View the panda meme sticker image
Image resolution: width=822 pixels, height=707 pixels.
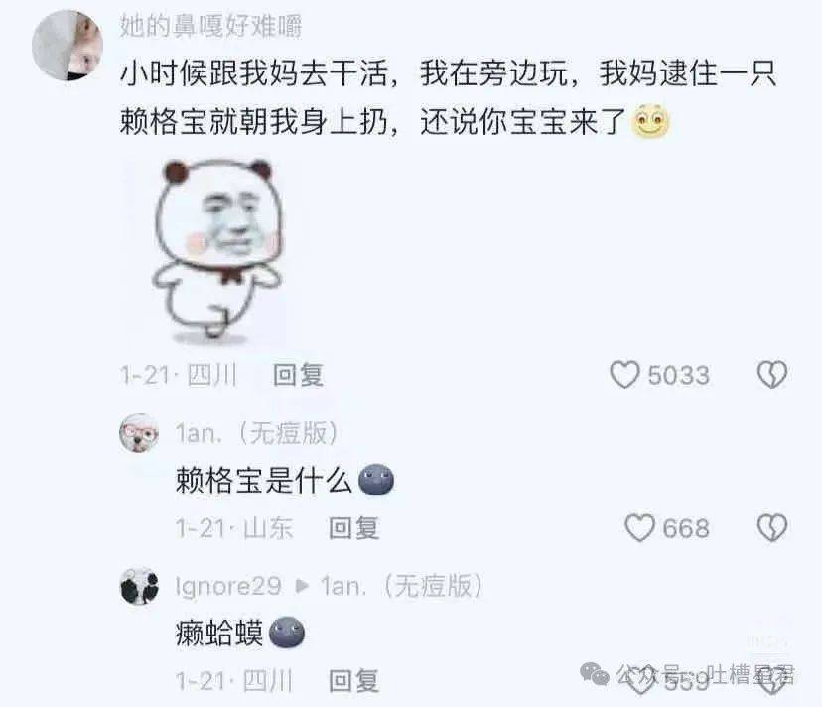pyautogui.click(x=216, y=250)
